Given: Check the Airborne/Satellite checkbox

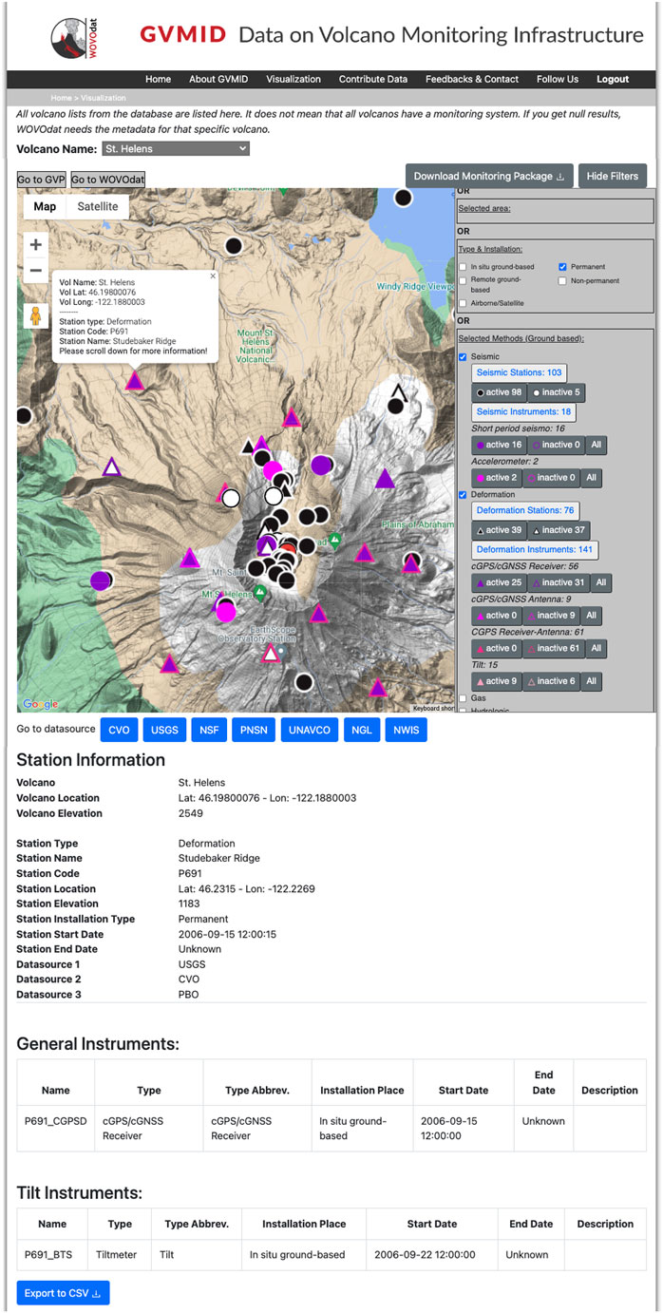Looking at the screenshot, I should click(x=463, y=303).
